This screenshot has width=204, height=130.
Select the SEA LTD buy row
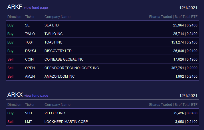click(102, 25)
